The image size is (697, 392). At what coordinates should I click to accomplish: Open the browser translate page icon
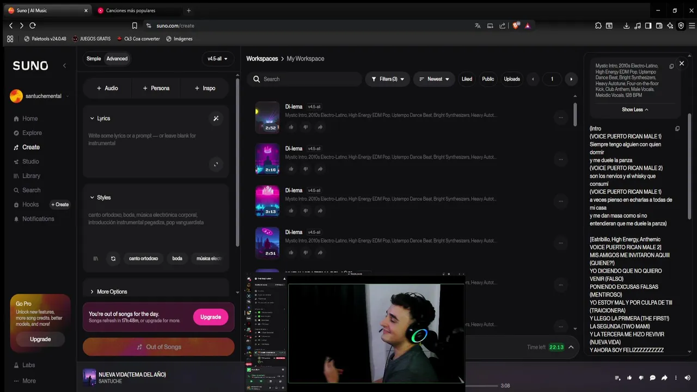(x=478, y=26)
